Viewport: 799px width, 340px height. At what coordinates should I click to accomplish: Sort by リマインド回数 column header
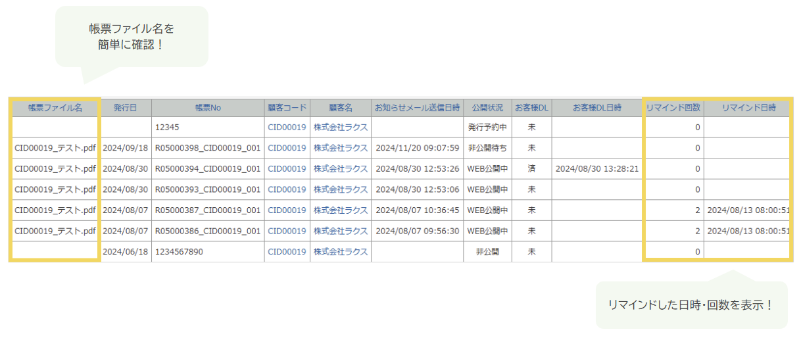coord(673,108)
